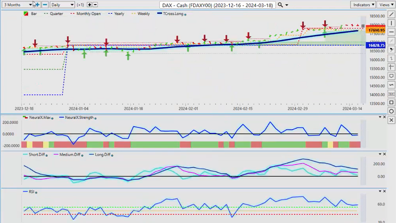The width and height of the screenshot is (396, 223).
Task: Close the Short/Medium/Long Diff panel
Action: [384, 154]
